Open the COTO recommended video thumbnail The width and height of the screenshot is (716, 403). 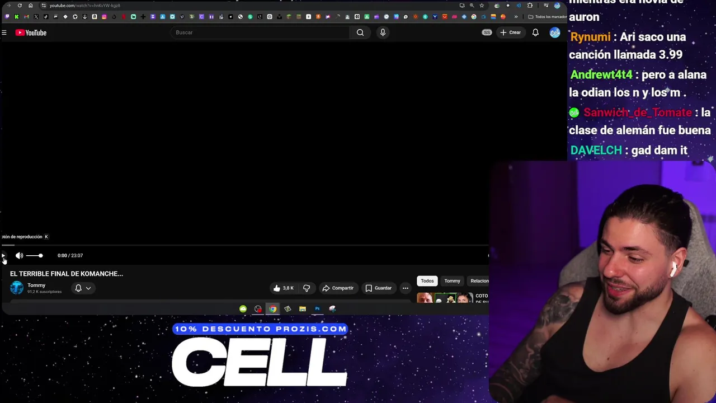(445, 298)
